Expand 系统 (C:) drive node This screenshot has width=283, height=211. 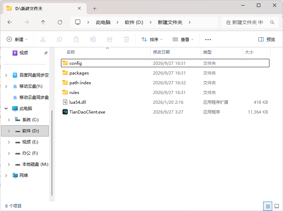coord(9,120)
